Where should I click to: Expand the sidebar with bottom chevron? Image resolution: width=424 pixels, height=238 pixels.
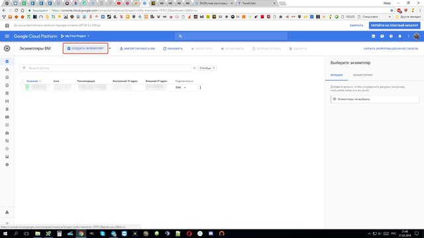pos(7,223)
